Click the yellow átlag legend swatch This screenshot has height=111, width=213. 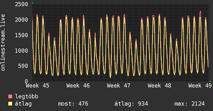[10, 104]
